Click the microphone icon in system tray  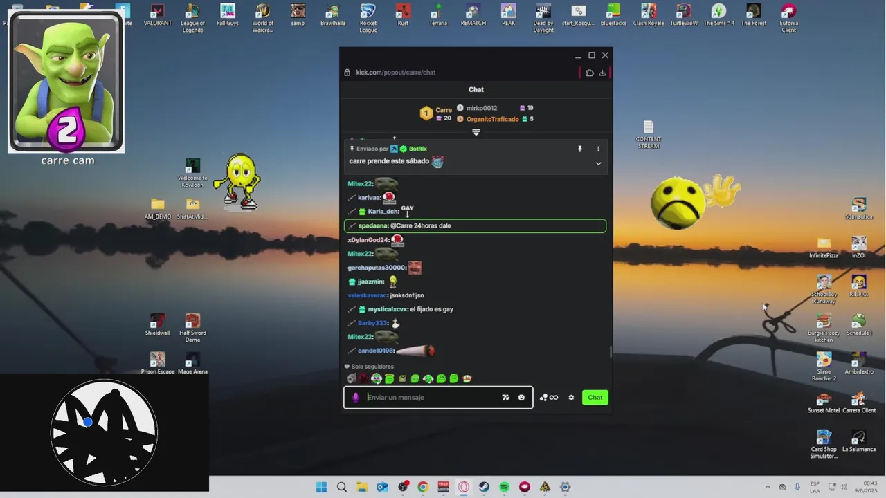coord(797,487)
